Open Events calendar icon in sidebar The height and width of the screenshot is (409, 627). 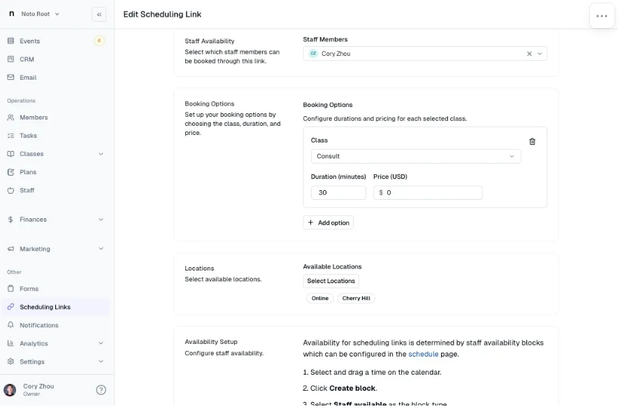[10, 41]
